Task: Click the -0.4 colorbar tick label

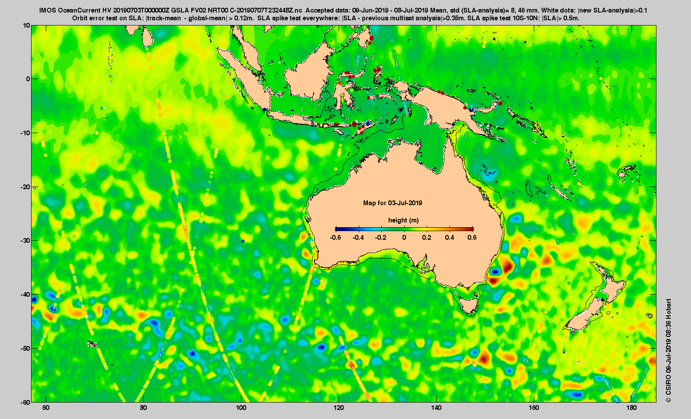Action: (x=358, y=238)
